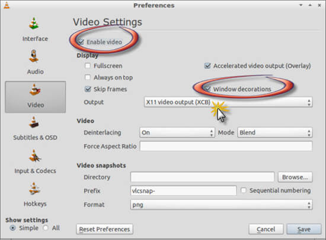Expand the Deinterlacing On dropdown
Image resolution: width=326 pixels, height=240 pixels.
(x=177, y=132)
